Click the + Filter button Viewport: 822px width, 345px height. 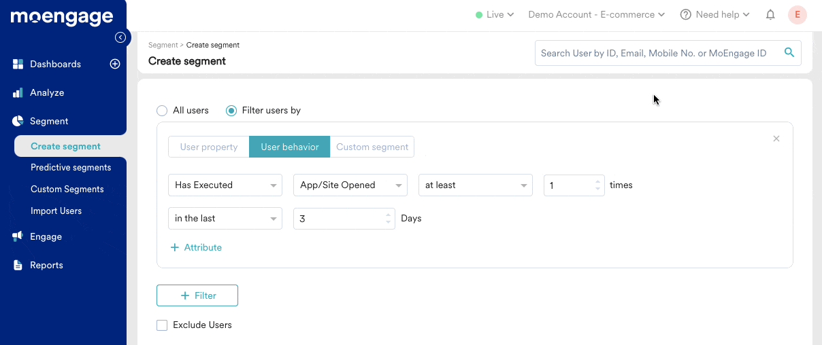[x=197, y=295]
